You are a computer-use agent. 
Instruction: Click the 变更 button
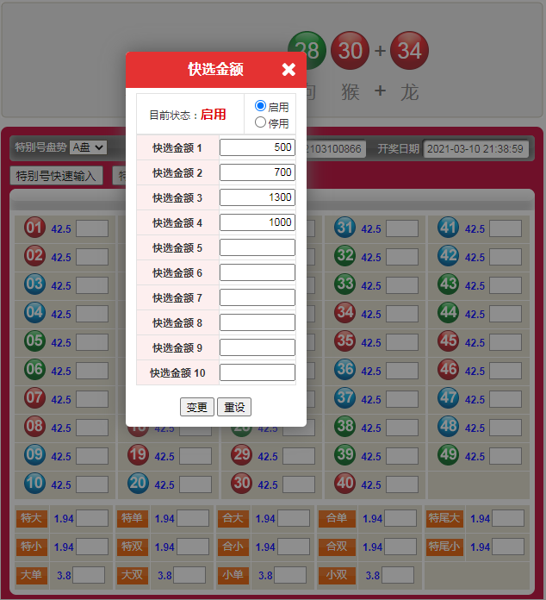click(x=196, y=407)
